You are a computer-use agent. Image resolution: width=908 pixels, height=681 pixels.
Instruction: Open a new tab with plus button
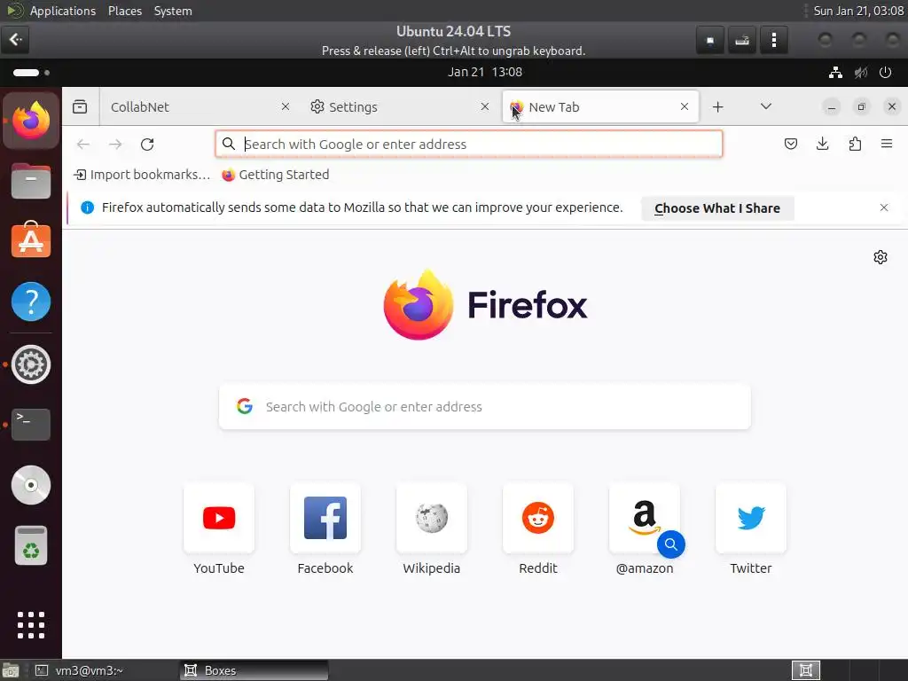click(717, 106)
